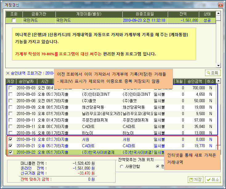
Task: Click the 취소 cancel button
Action: tap(213, 179)
